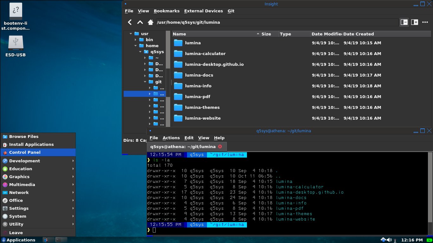Toggle the single-column view button
The height and width of the screenshot is (243, 433).
point(404,22)
